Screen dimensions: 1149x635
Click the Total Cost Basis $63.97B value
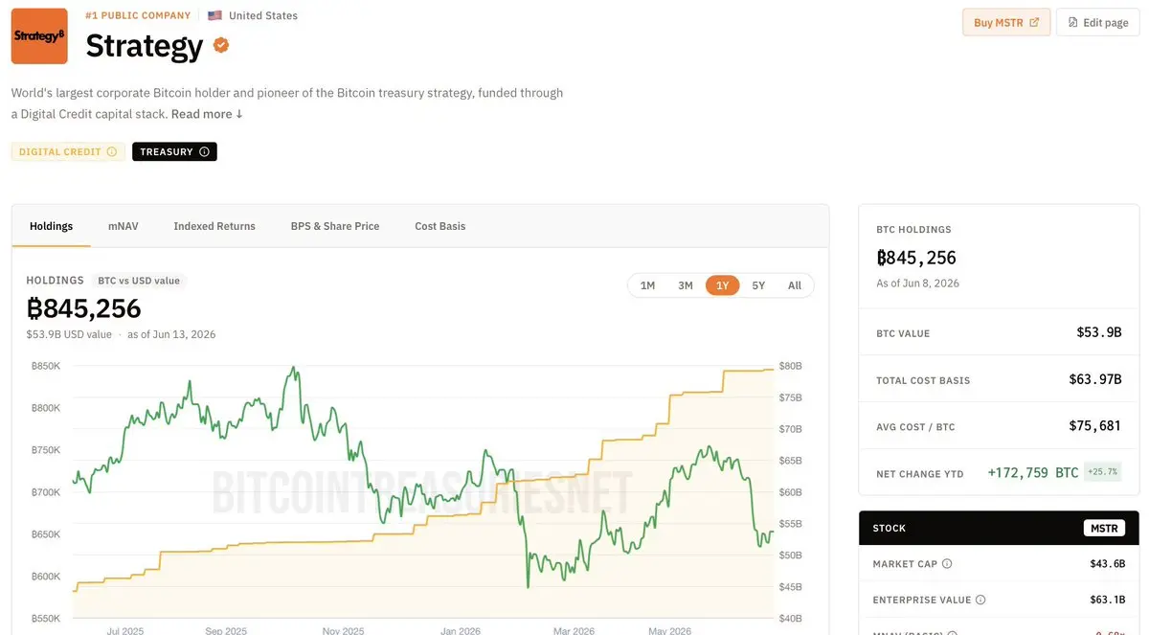[x=1094, y=379]
